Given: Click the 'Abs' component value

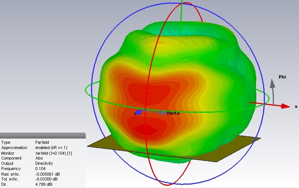Looking at the screenshot, I should coord(39,158).
